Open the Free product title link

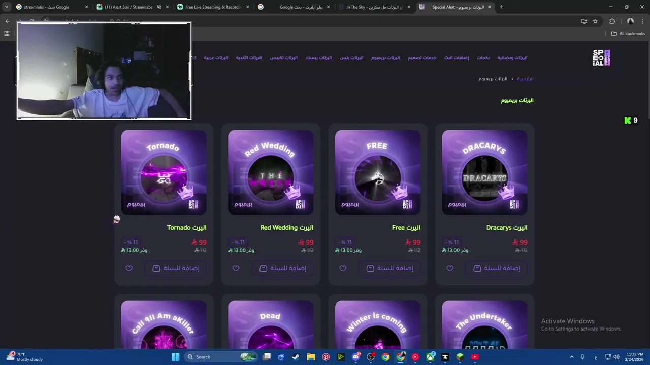406,228
